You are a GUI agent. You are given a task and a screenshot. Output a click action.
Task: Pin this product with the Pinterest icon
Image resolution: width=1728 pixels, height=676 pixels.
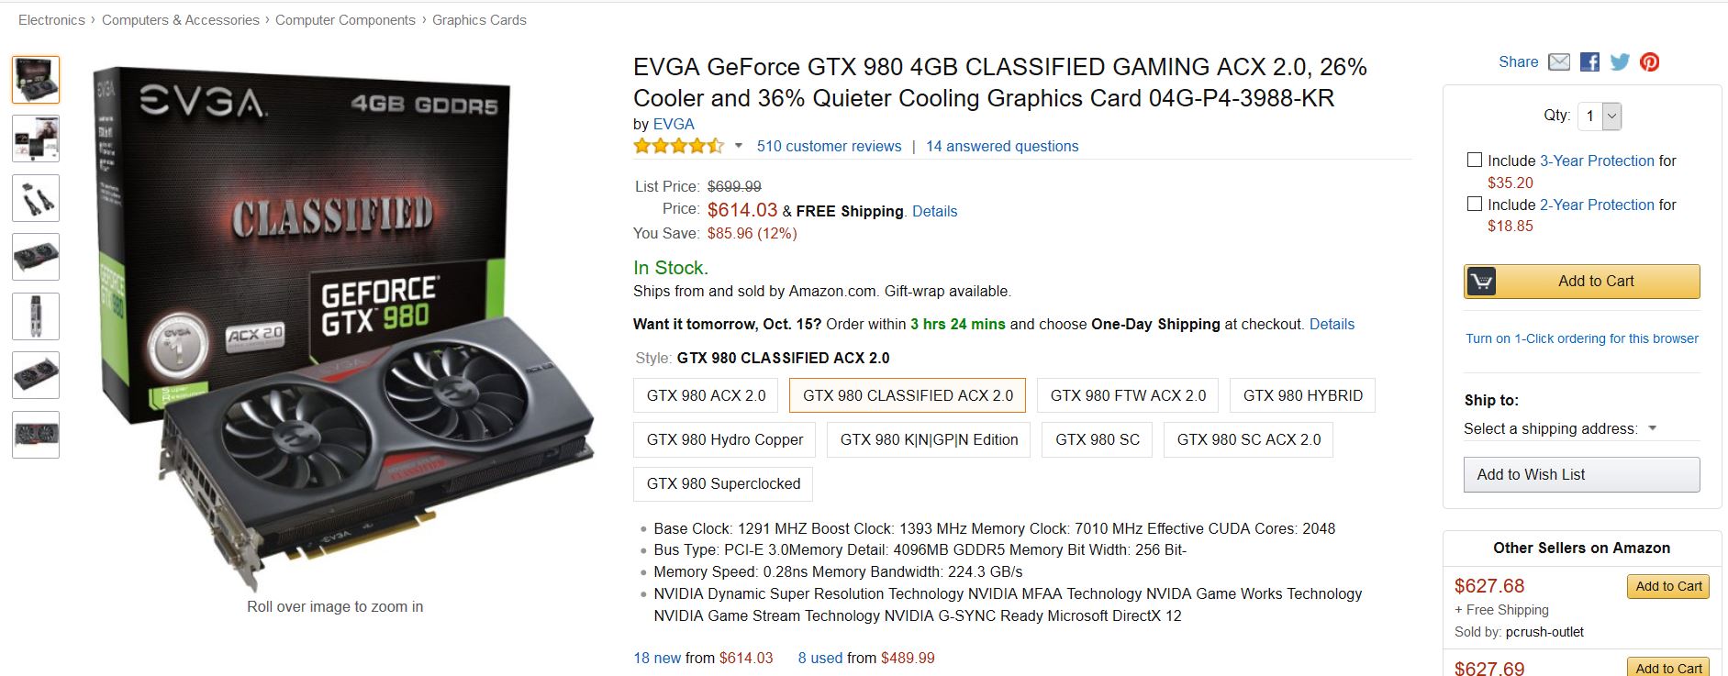[x=1650, y=62]
